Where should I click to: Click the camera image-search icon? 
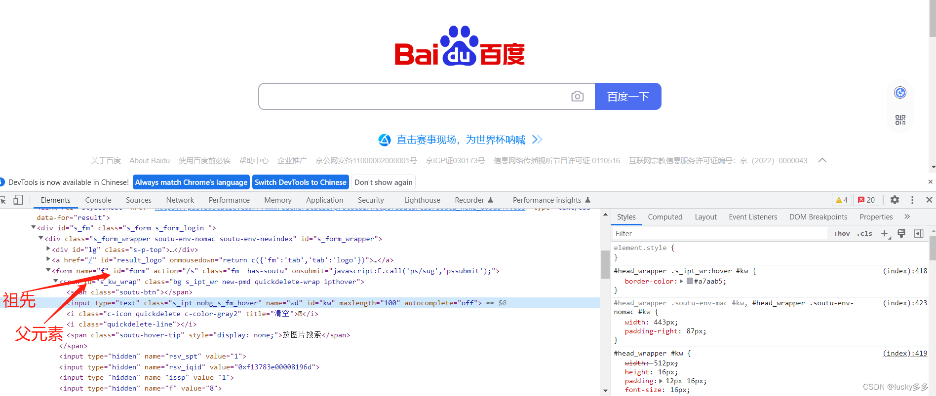tap(577, 96)
